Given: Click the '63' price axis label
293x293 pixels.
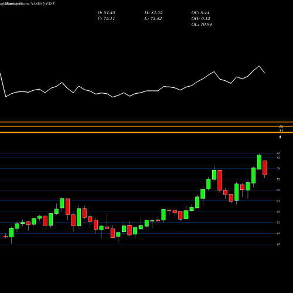Looking at the screenshot, I should (278, 201).
